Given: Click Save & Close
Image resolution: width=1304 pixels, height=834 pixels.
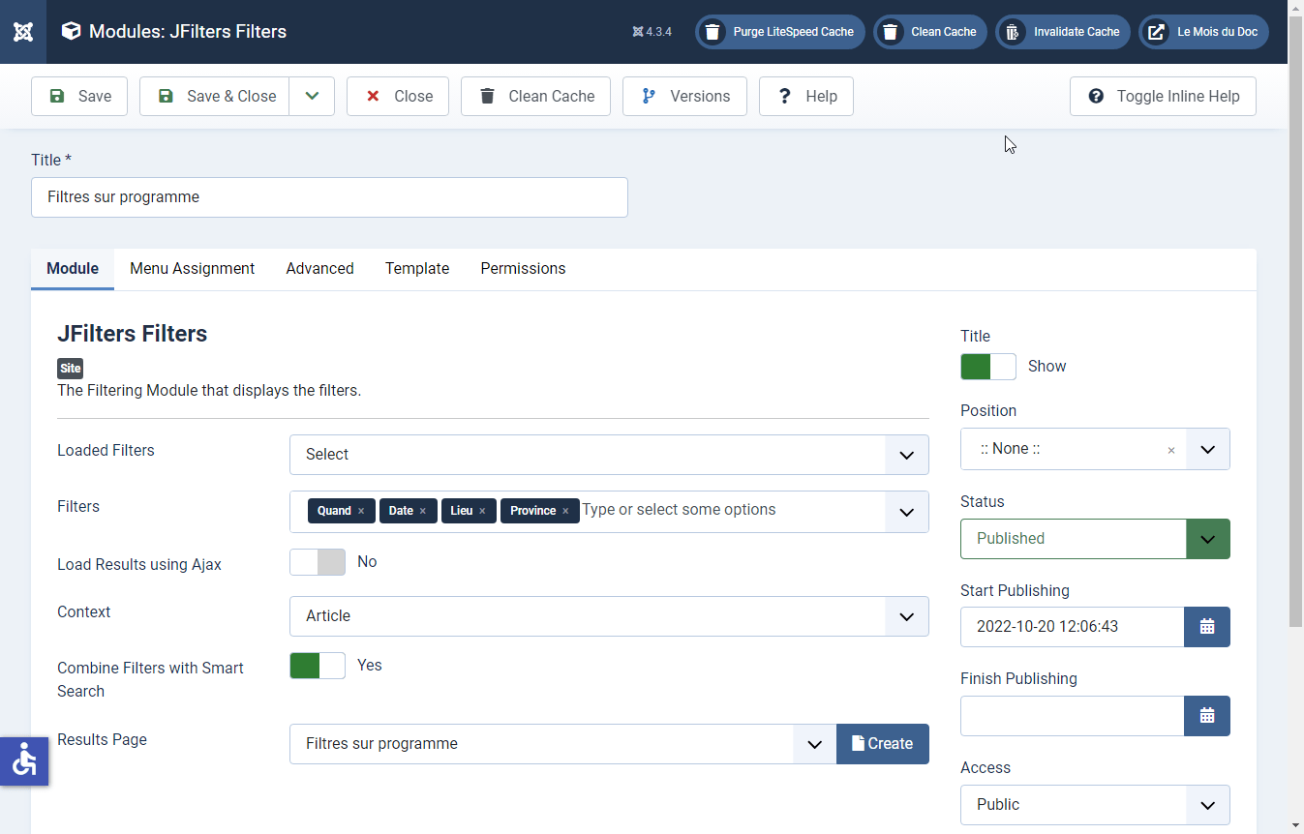Looking at the screenshot, I should coord(215,97).
